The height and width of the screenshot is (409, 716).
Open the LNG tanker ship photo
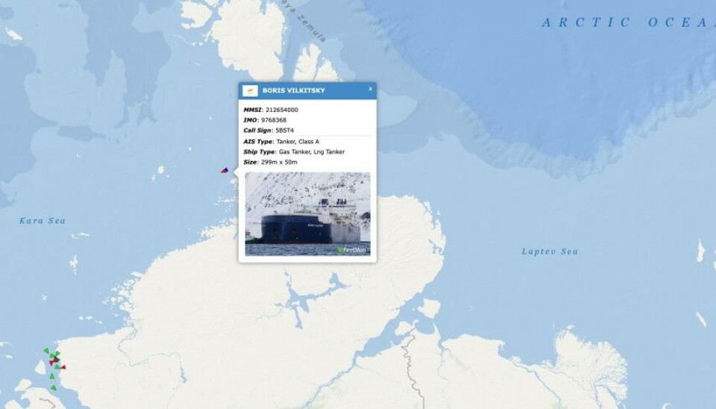[308, 213]
